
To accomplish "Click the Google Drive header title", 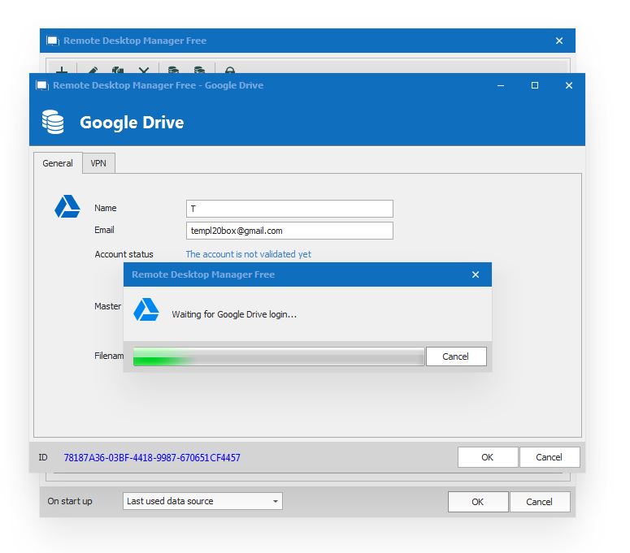I will 132,123.
